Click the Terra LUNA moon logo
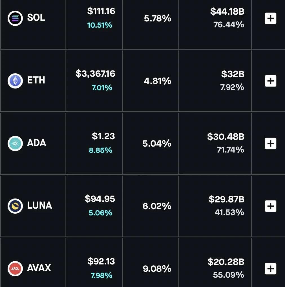Viewport: 285px width, 287px height. tap(15, 206)
